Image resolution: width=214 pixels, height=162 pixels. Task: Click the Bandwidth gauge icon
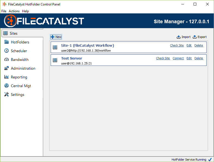coord(7,60)
